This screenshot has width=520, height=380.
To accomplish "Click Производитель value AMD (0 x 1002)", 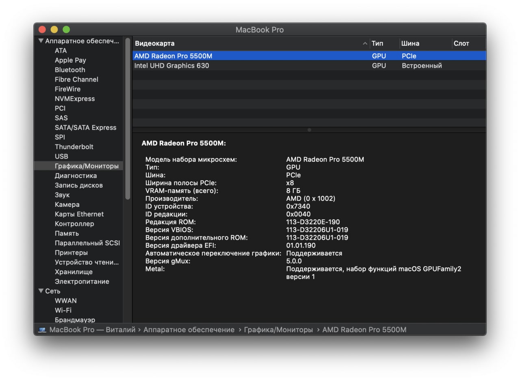I will 311,199.
